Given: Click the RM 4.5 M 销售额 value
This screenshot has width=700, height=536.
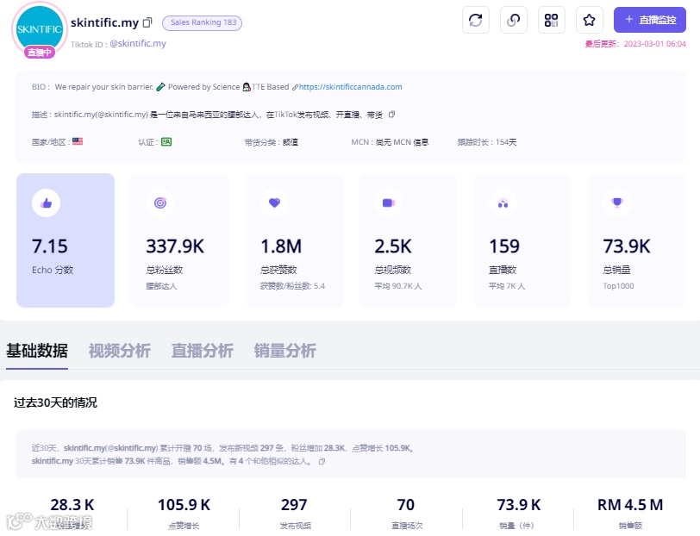Looking at the screenshot, I should 630,505.
